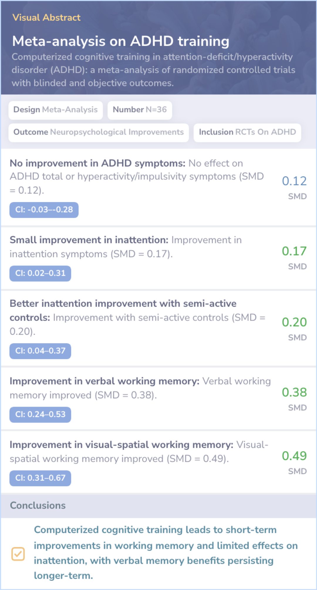Image resolution: width=317 pixels, height=590 pixels.
Task: Click the CI: -0.03--0.28 badge
Action: [x=44, y=210]
